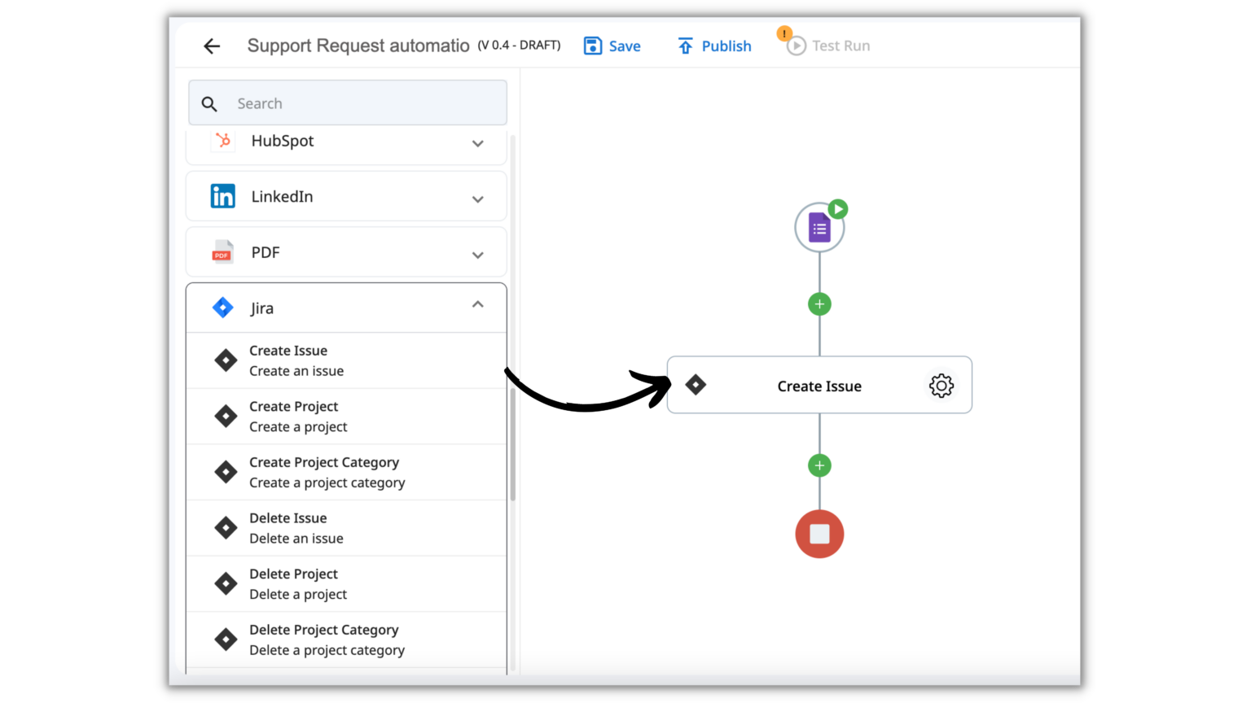Choose the Create Project Category action
Image resolution: width=1251 pixels, height=703 pixels.
(x=324, y=471)
